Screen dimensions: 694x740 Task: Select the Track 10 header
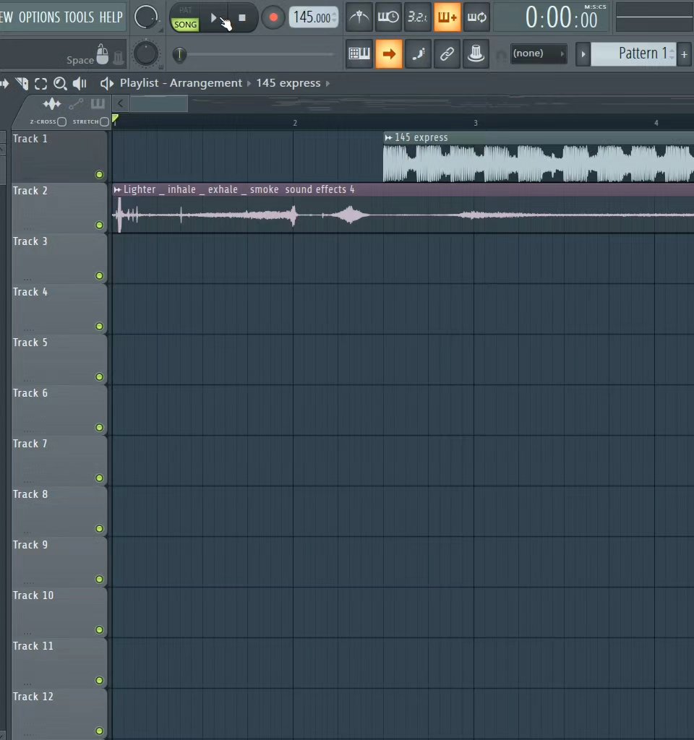pyautogui.click(x=59, y=612)
